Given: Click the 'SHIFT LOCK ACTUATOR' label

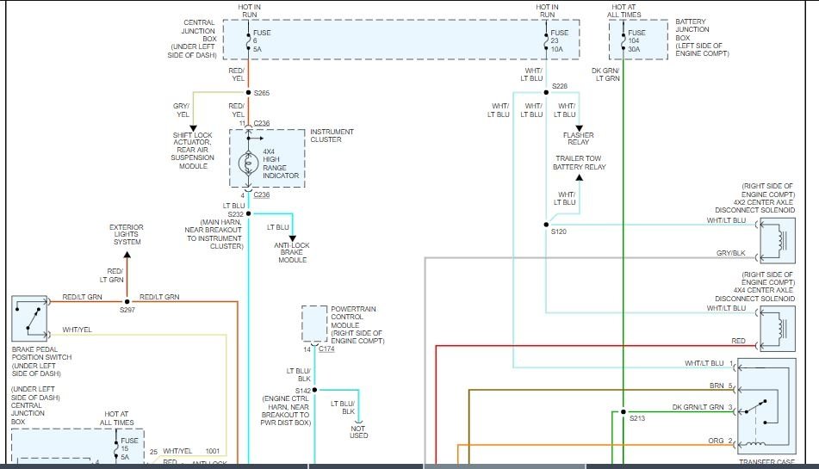Looking at the screenshot, I should click(192, 139).
